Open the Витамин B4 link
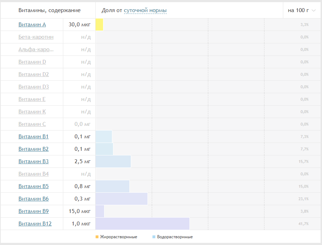This screenshot has height=245, width=322. click(33, 174)
